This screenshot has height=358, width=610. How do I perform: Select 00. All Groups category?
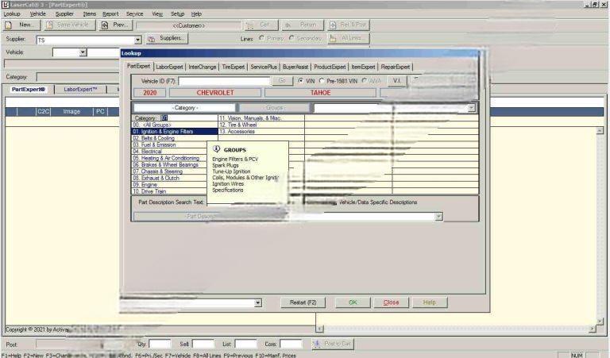pyautogui.click(x=175, y=125)
